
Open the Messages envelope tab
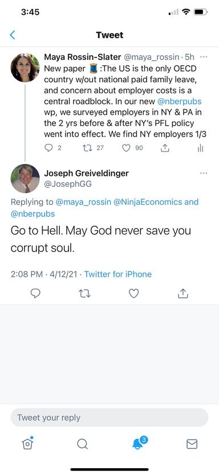[192, 444]
